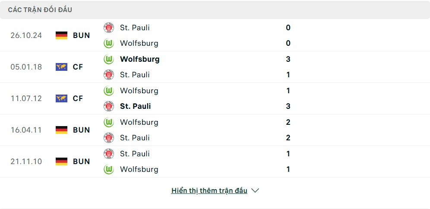
Task: Click Wolfsburg logo in 26.10.24 match
Action: [x=108, y=43]
